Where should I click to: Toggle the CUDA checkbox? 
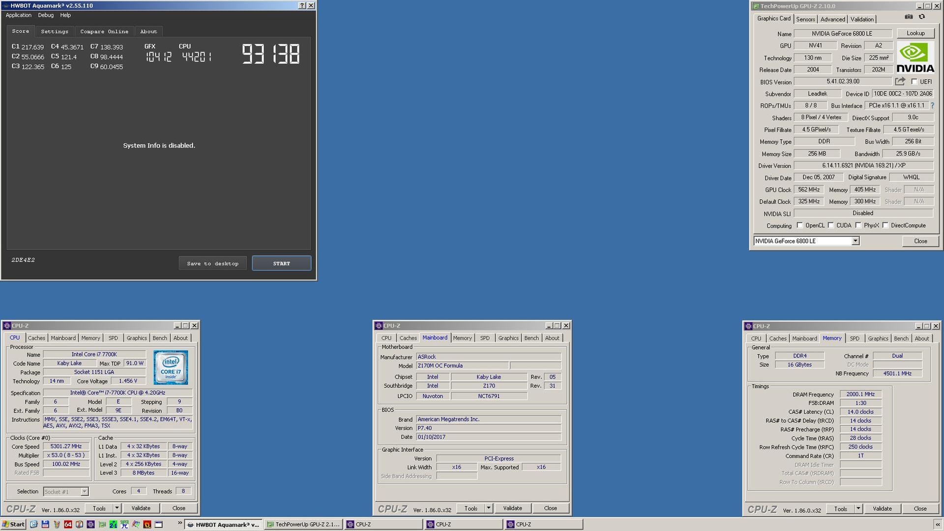coord(830,225)
